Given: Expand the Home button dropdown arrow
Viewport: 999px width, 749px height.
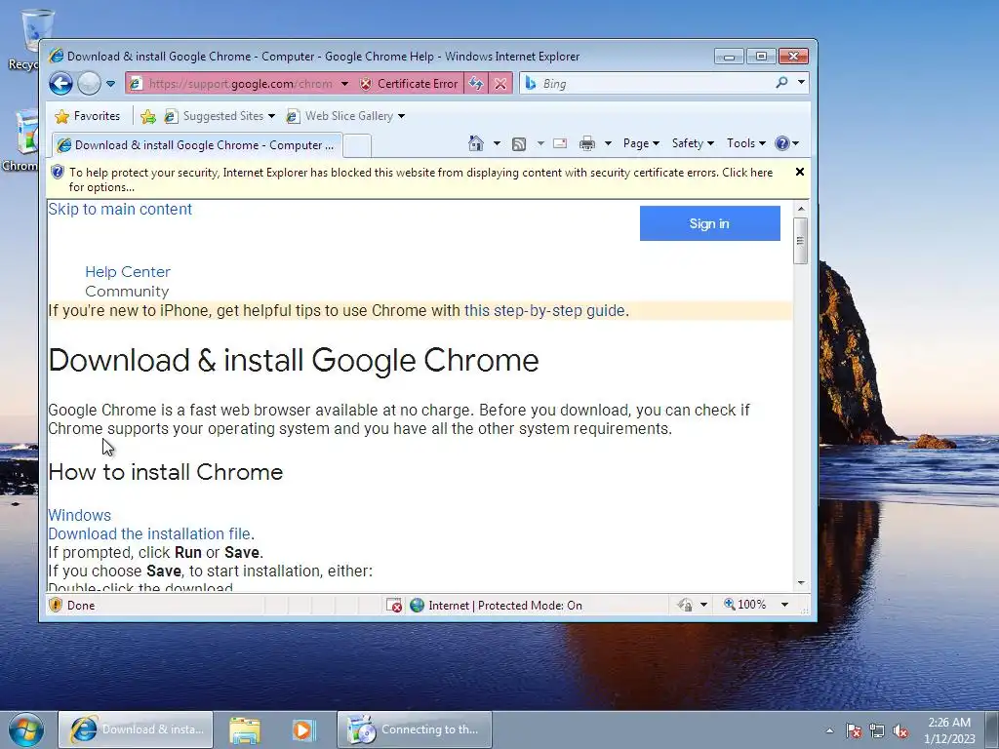Looking at the screenshot, I should click(497, 143).
